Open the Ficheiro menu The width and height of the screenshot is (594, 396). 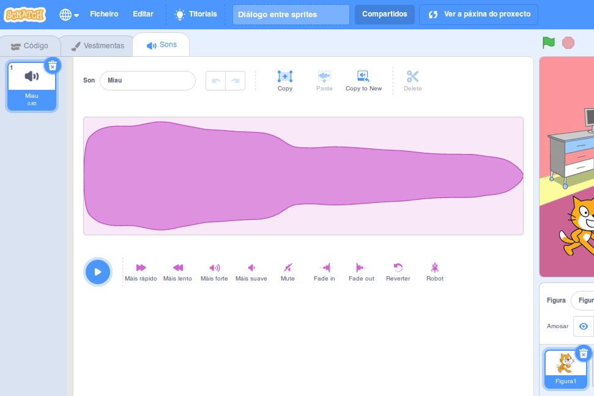tap(104, 14)
